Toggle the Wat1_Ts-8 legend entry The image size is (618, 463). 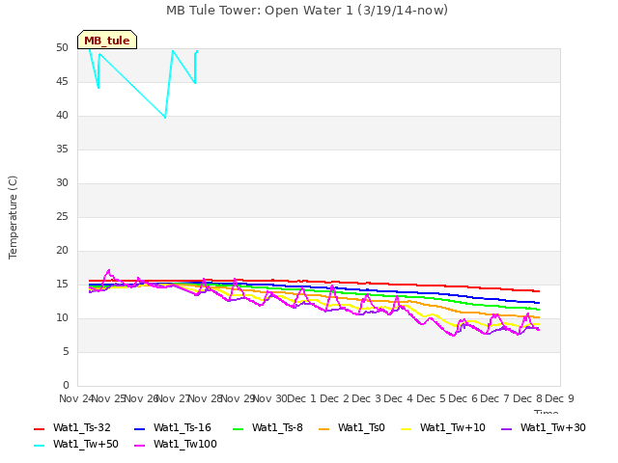[267, 428]
